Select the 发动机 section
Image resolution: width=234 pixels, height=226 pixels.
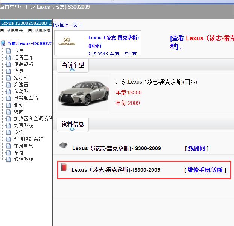coord(21,78)
